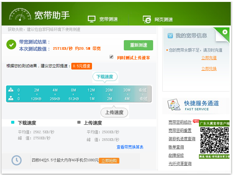Switch to the 网页测速 tab

point(158,19)
